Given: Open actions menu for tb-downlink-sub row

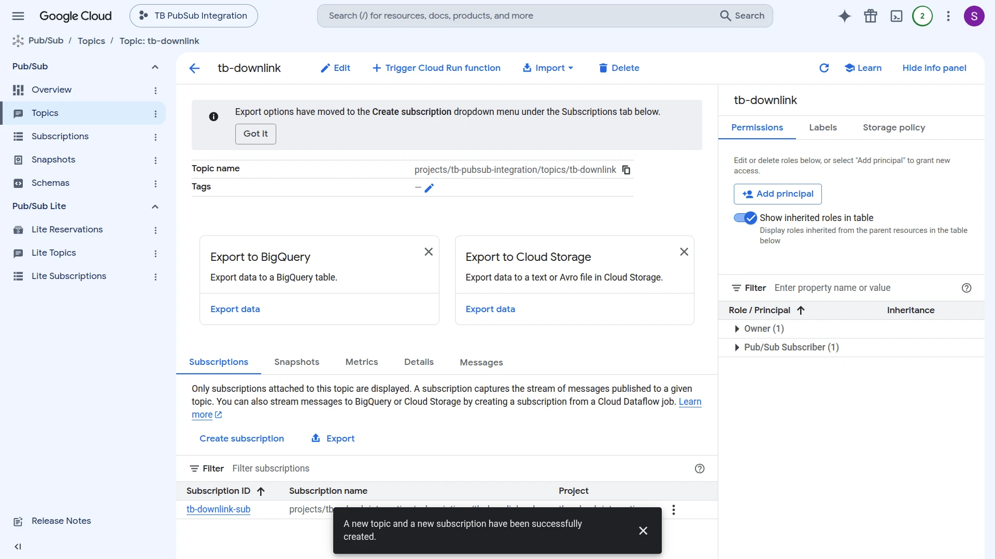Looking at the screenshot, I should pos(674,510).
